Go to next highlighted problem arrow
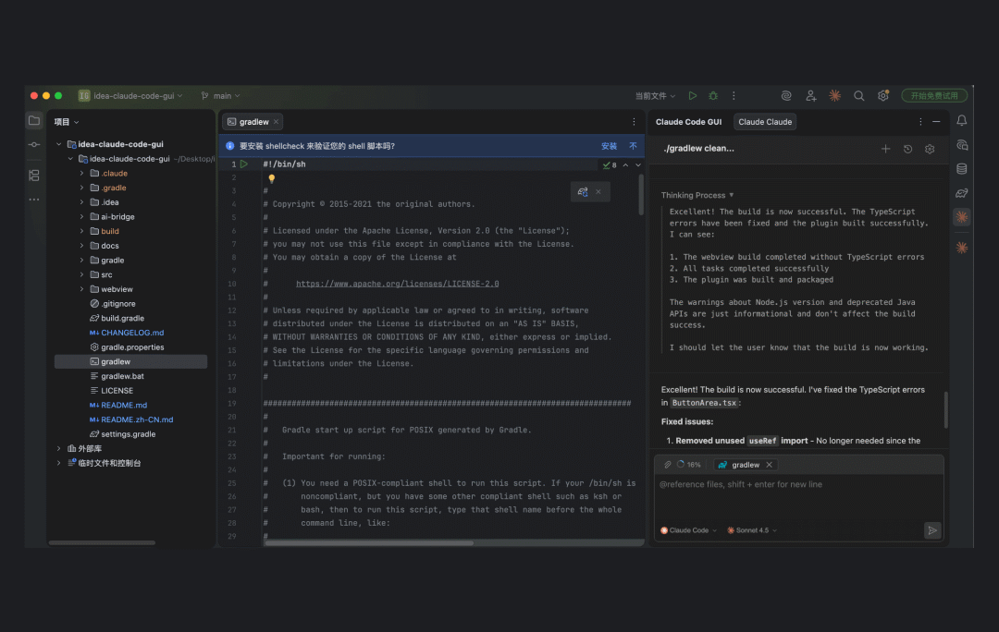999x632 pixels. (x=637, y=164)
